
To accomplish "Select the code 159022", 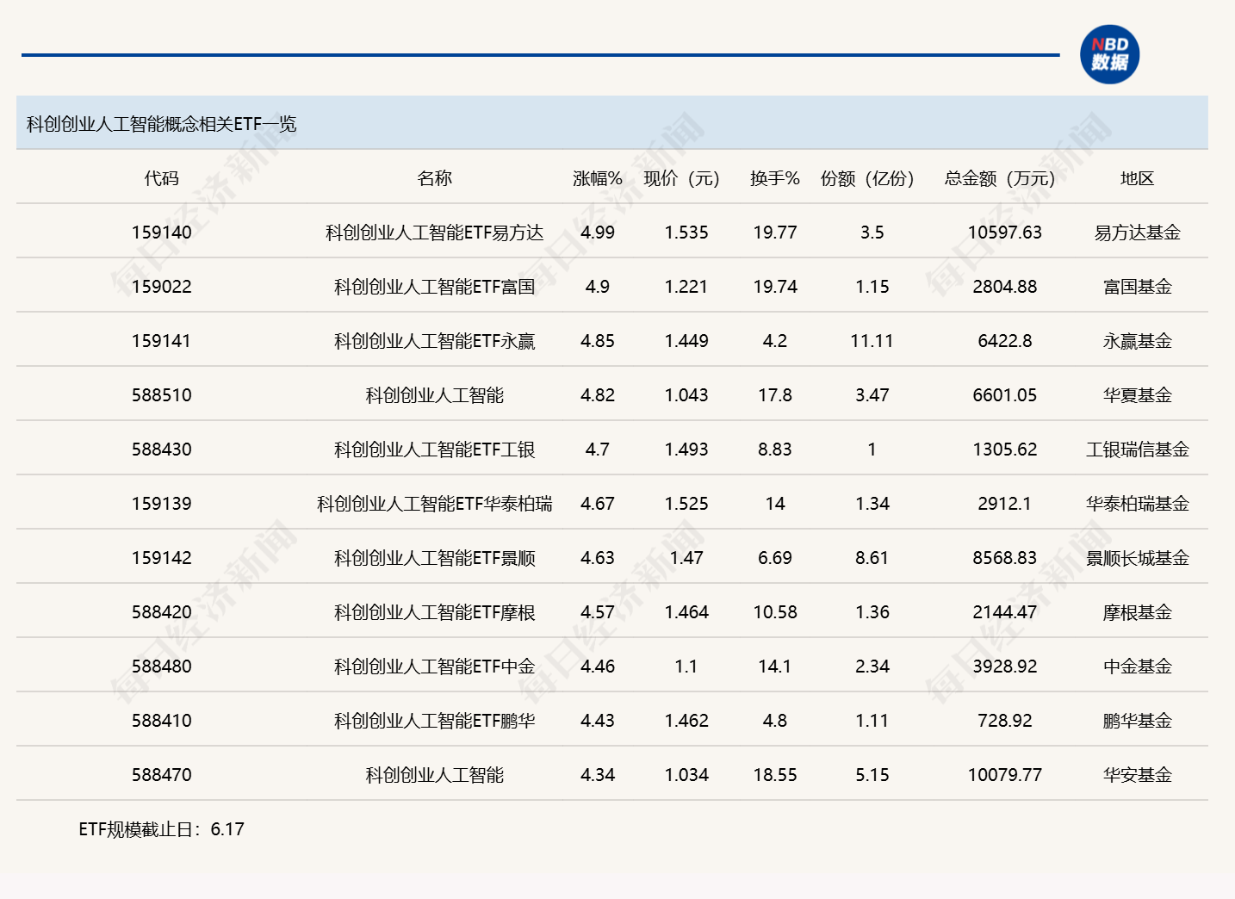I will [162, 287].
